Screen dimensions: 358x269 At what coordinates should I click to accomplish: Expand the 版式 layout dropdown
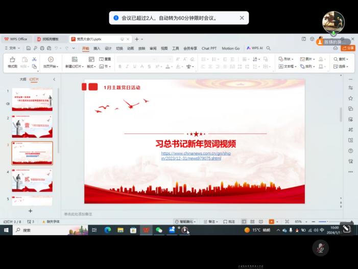(91, 66)
